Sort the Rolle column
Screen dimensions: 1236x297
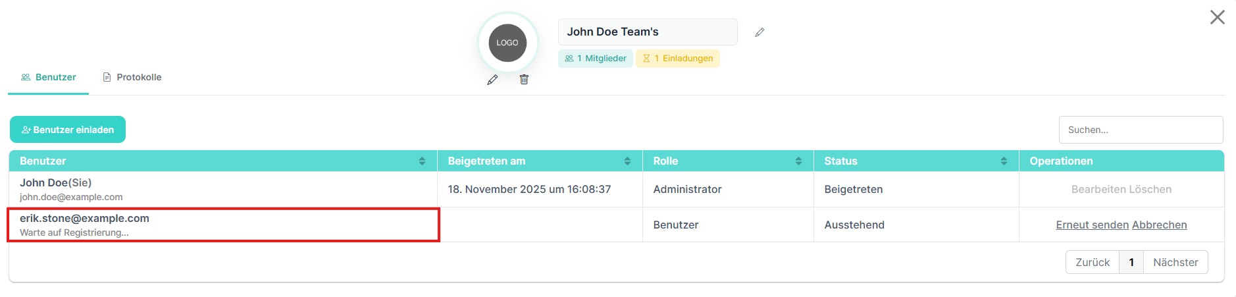pyautogui.click(x=798, y=161)
